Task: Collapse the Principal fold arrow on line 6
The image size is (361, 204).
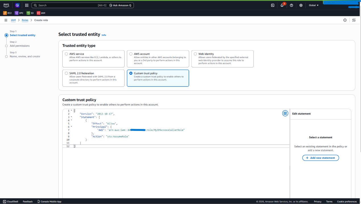Action: point(71,127)
